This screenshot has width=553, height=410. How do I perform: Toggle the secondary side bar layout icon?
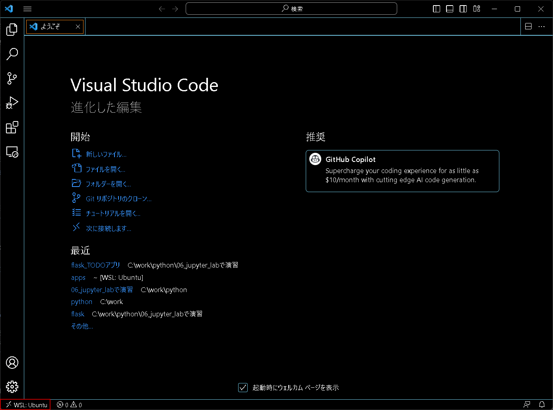click(463, 9)
